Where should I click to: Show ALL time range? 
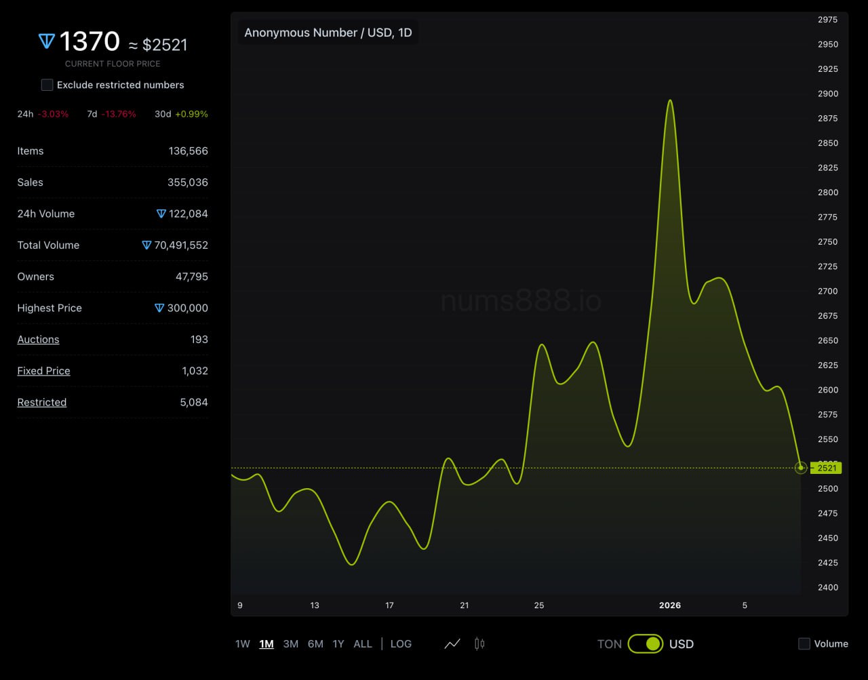363,644
